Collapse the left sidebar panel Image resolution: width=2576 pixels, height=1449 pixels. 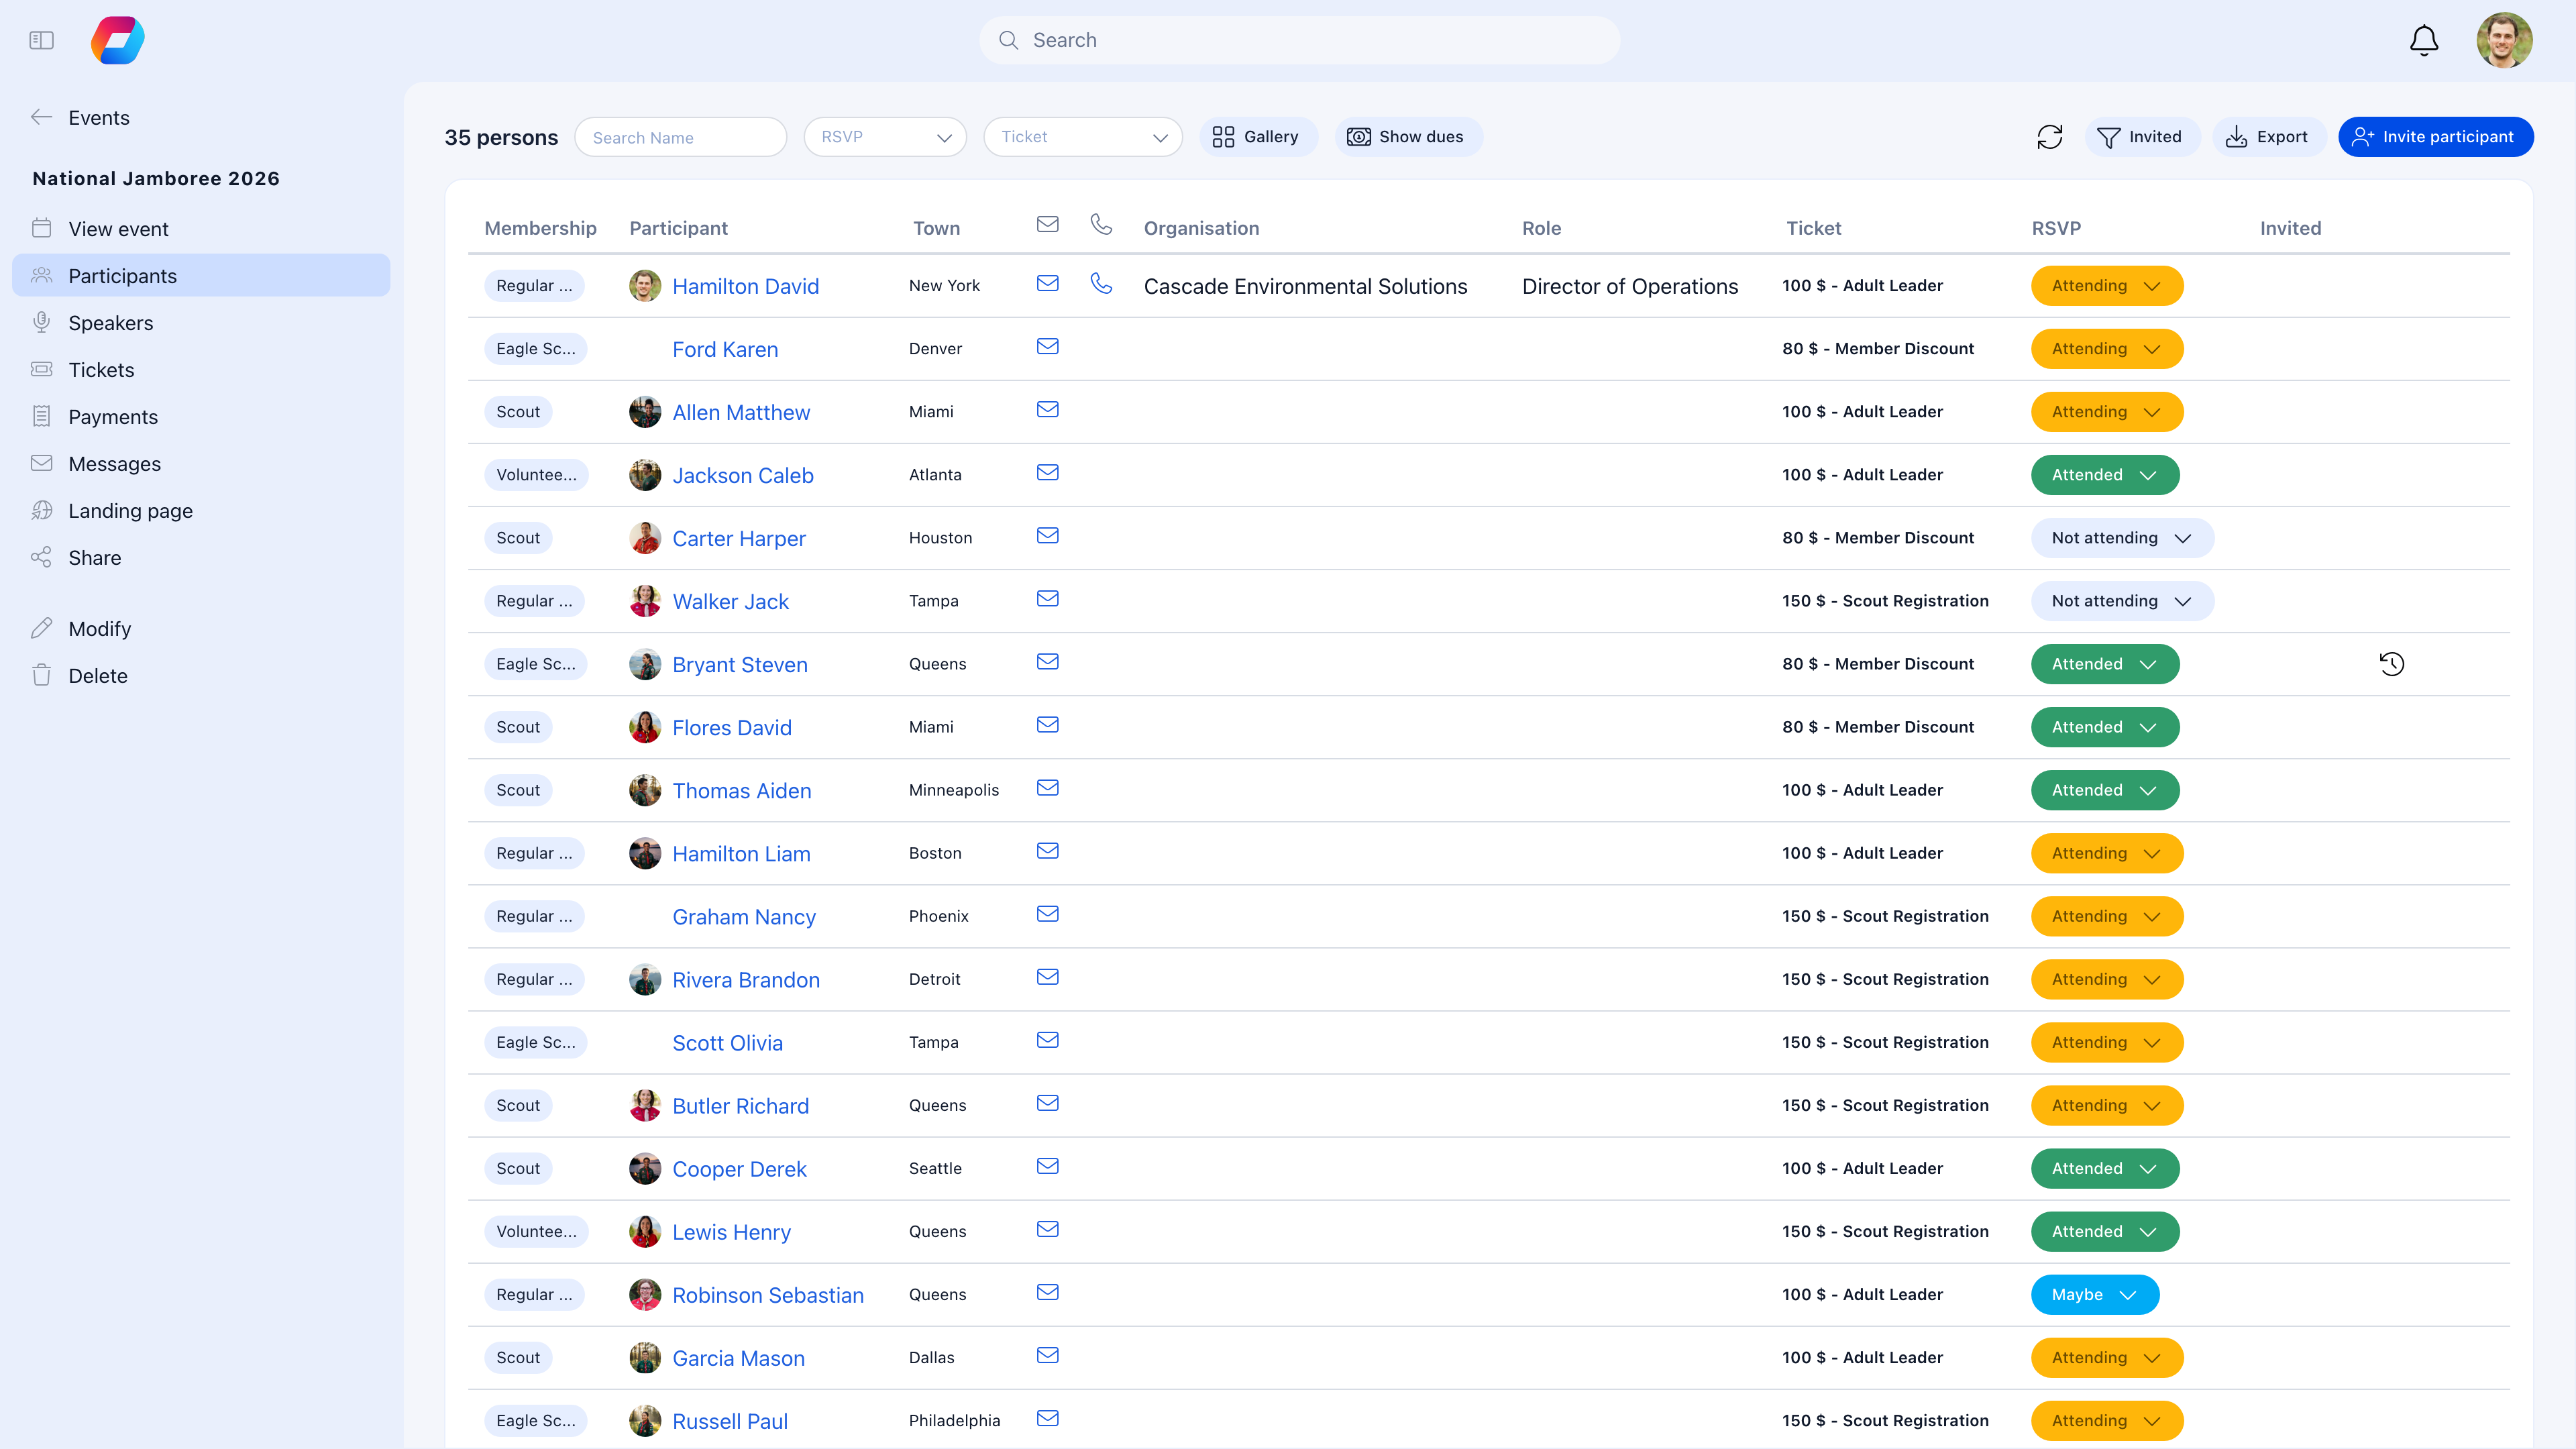(x=41, y=40)
